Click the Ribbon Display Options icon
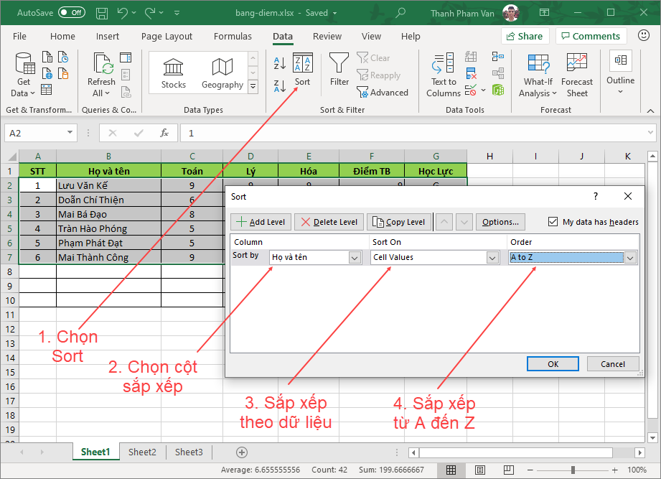This screenshot has width=661, height=479. pos(544,13)
